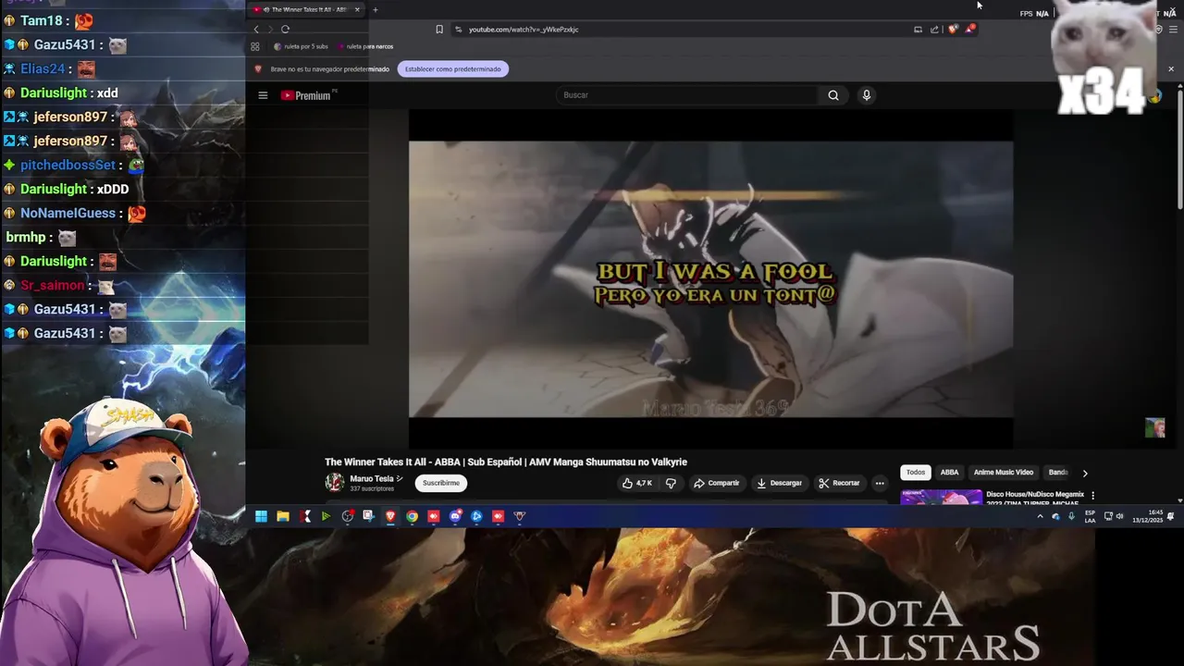
Task: Open Snipping Tool on taskbar
Action: click(x=368, y=516)
